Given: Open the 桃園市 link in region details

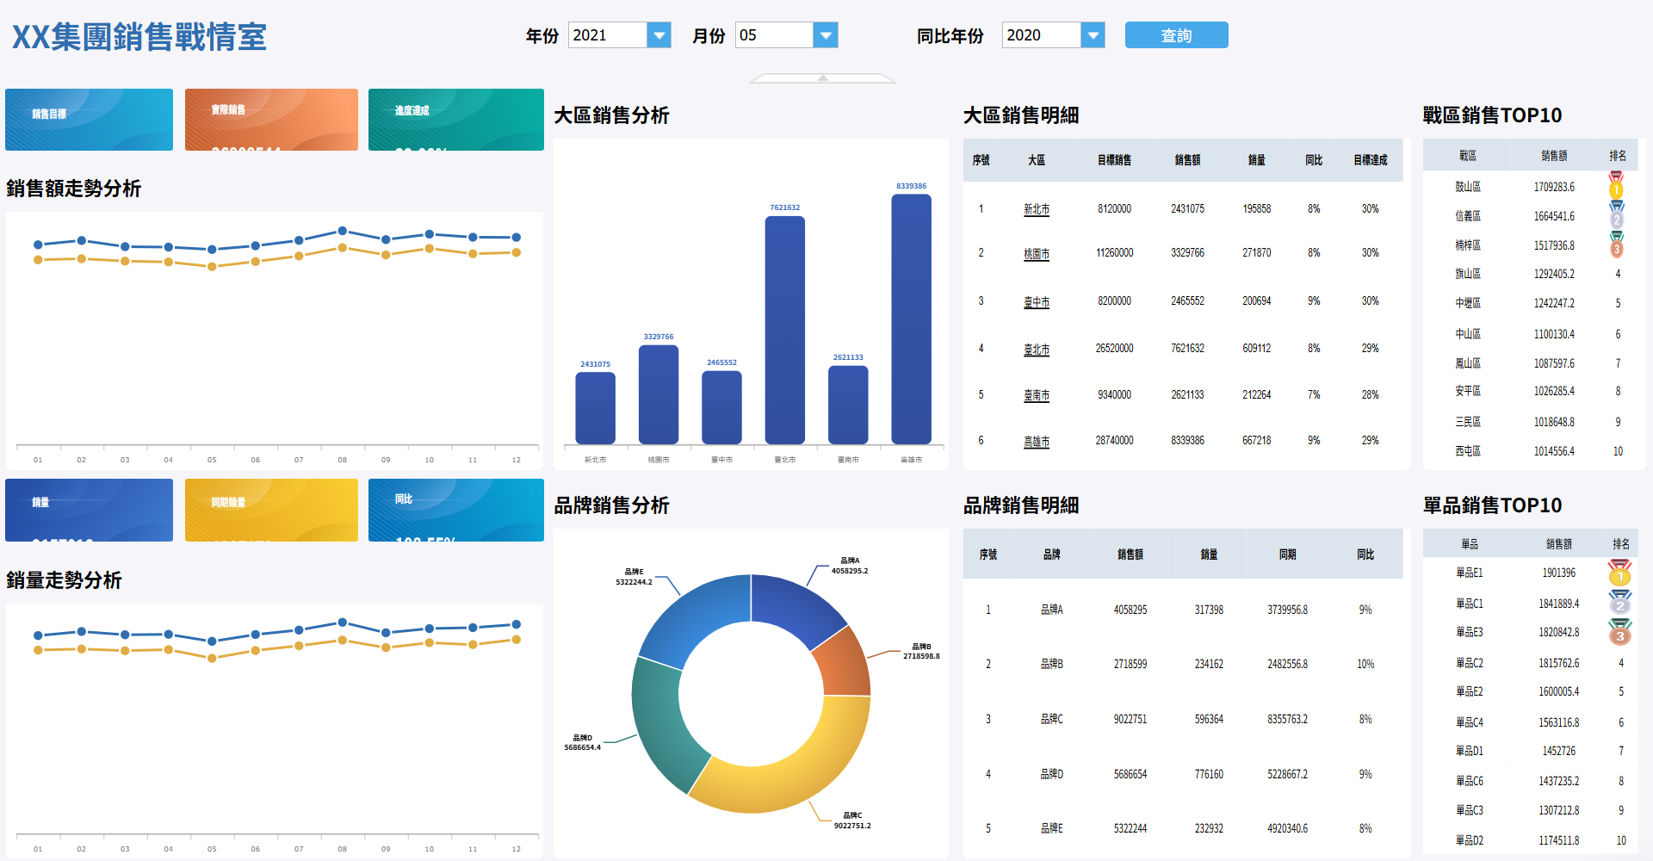Looking at the screenshot, I should 1037,254.
